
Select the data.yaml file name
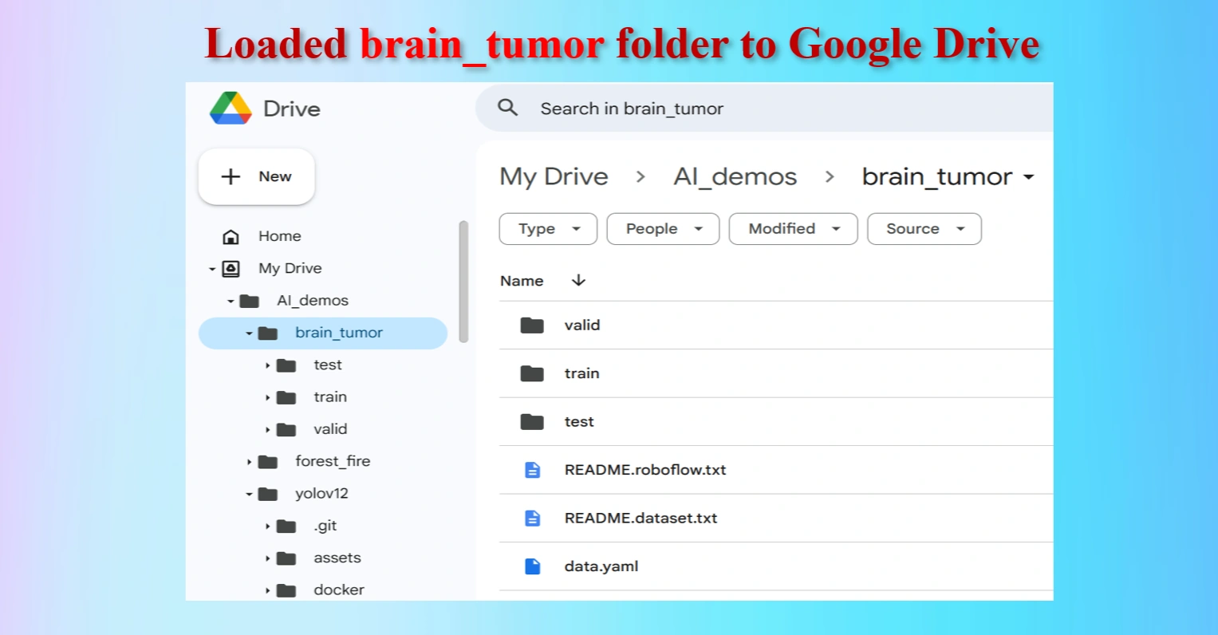click(601, 566)
